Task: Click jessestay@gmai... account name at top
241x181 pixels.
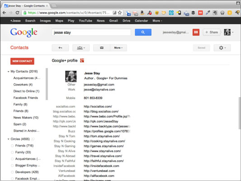Action: click(x=176, y=32)
